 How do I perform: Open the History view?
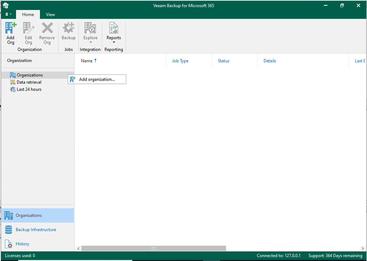[37, 244]
